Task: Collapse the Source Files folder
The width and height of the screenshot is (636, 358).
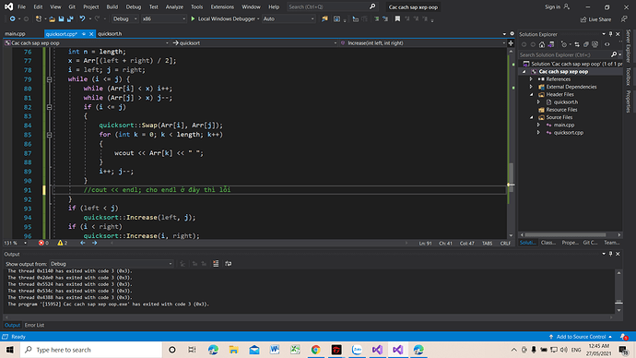Action: [531, 117]
